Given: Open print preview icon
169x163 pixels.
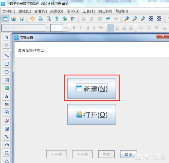Looking at the screenshot, I should pyautogui.click(x=49, y=19).
